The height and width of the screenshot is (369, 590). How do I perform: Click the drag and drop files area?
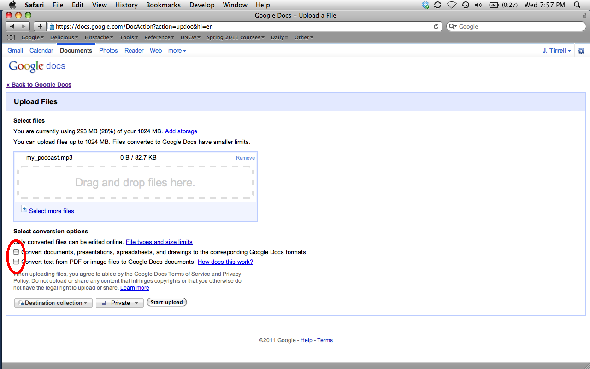135,183
